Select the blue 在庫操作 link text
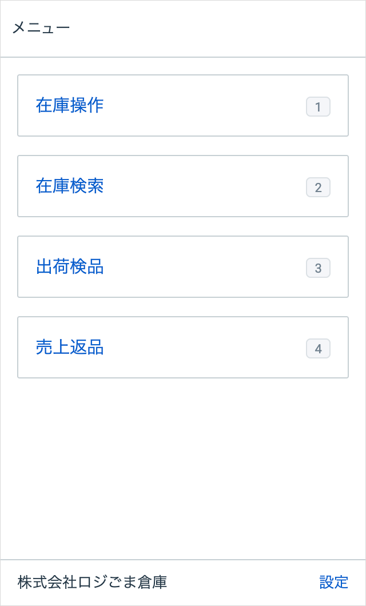The height and width of the screenshot is (606, 366). [70, 106]
